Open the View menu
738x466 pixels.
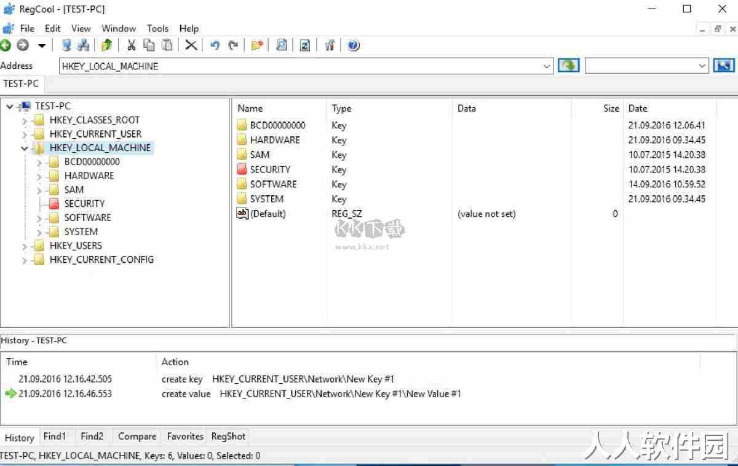[81, 28]
